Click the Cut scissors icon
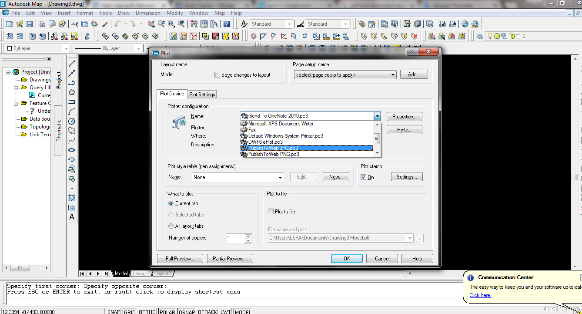The width and height of the screenshot is (582, 314). point(75,24)
